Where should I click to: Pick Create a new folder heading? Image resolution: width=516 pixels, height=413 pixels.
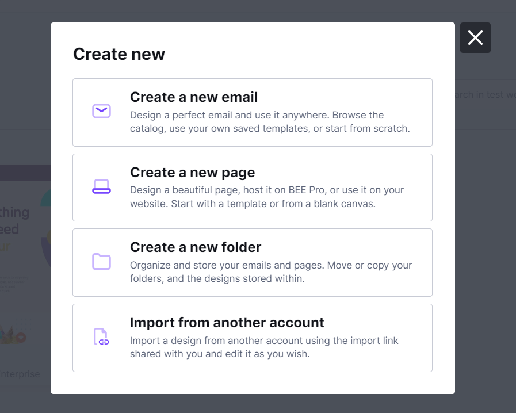point(196,247)
